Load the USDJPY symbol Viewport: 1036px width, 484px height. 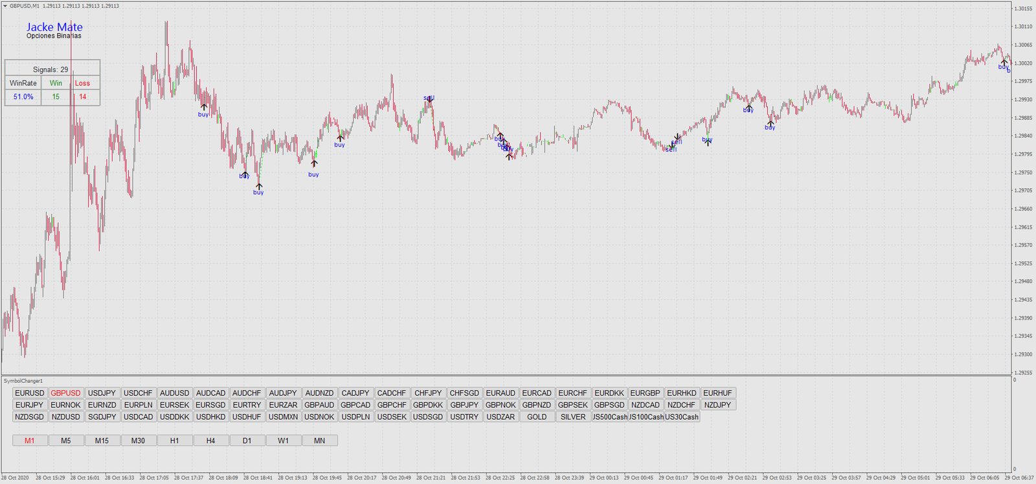[102, 393]
